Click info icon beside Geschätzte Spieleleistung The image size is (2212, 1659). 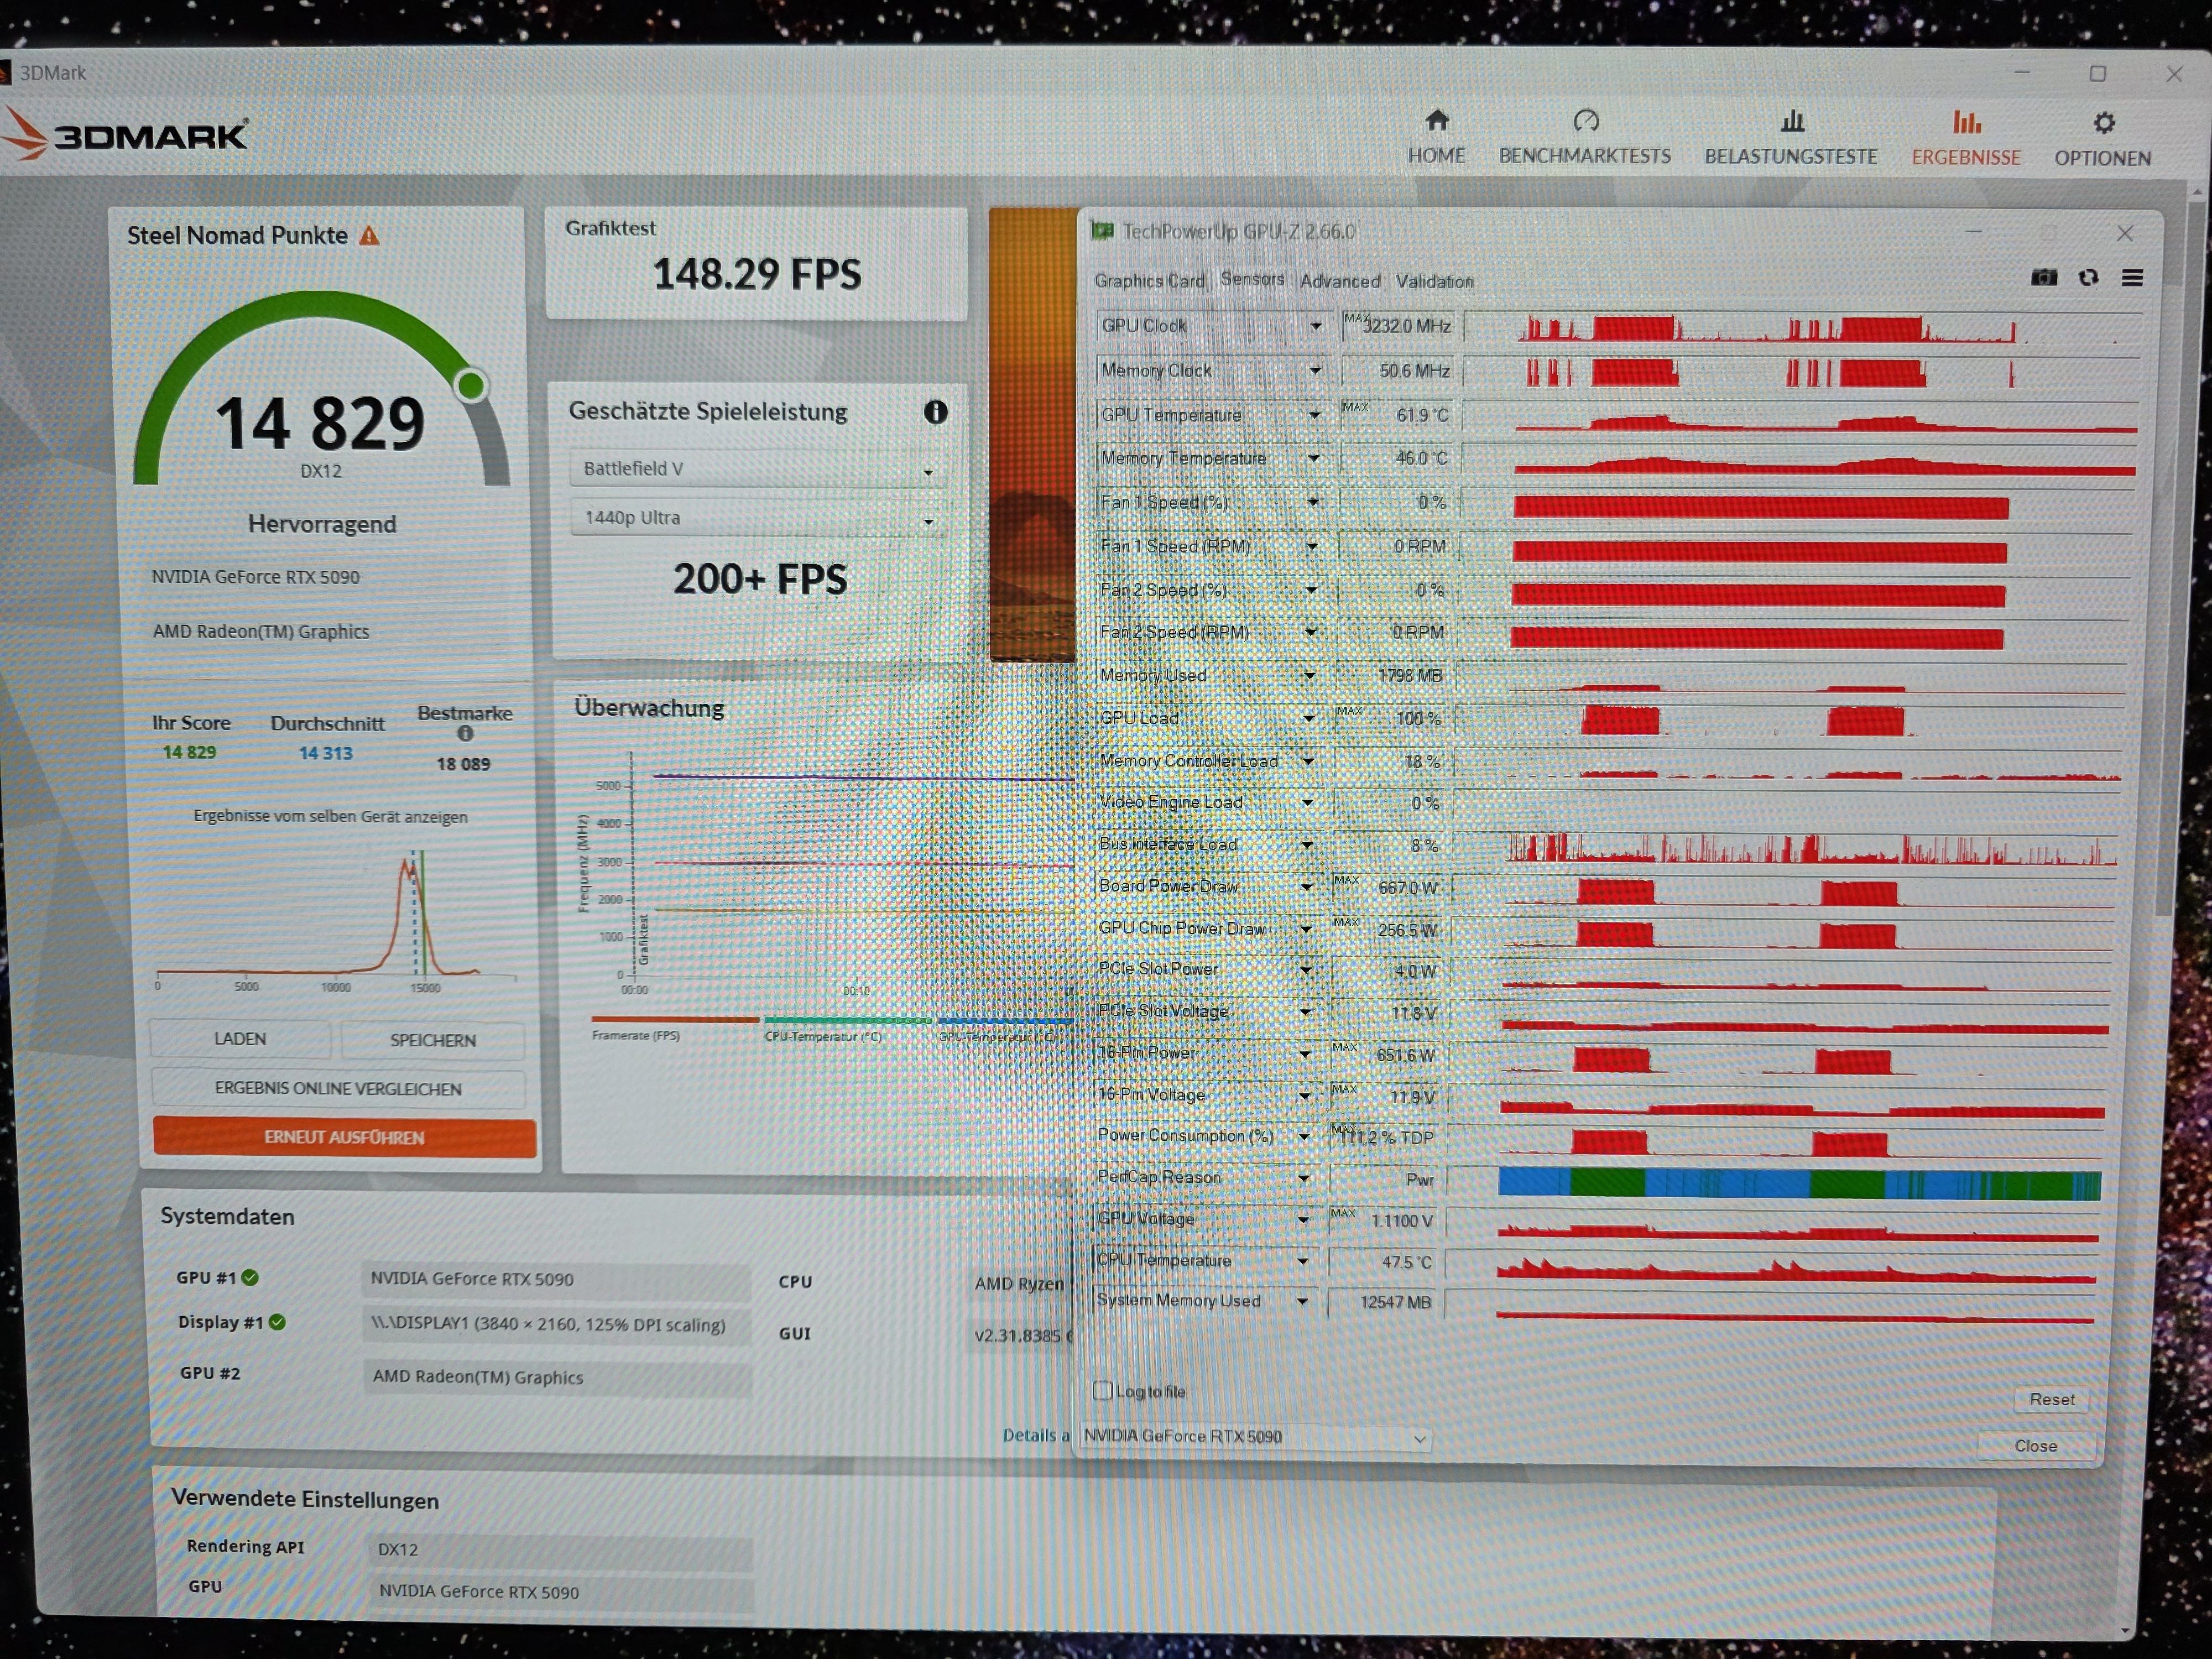coord(935,412)
